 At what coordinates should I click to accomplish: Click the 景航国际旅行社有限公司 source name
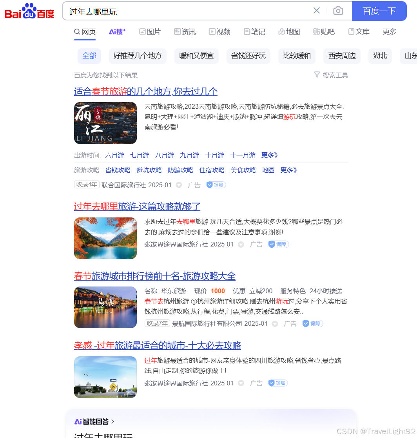click(x=207, y=324)
